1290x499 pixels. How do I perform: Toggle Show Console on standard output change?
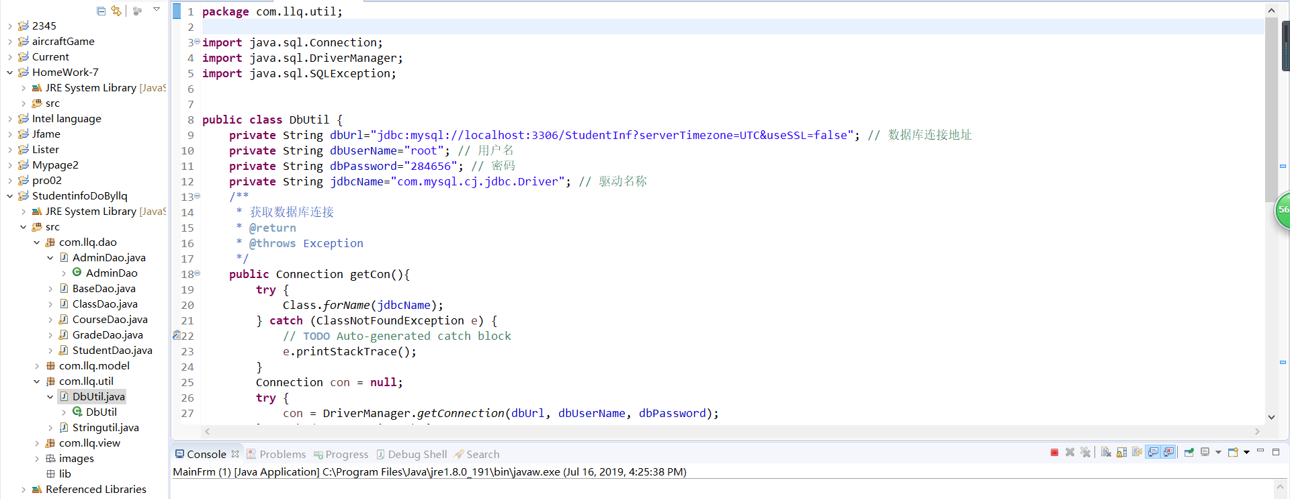1153,453
